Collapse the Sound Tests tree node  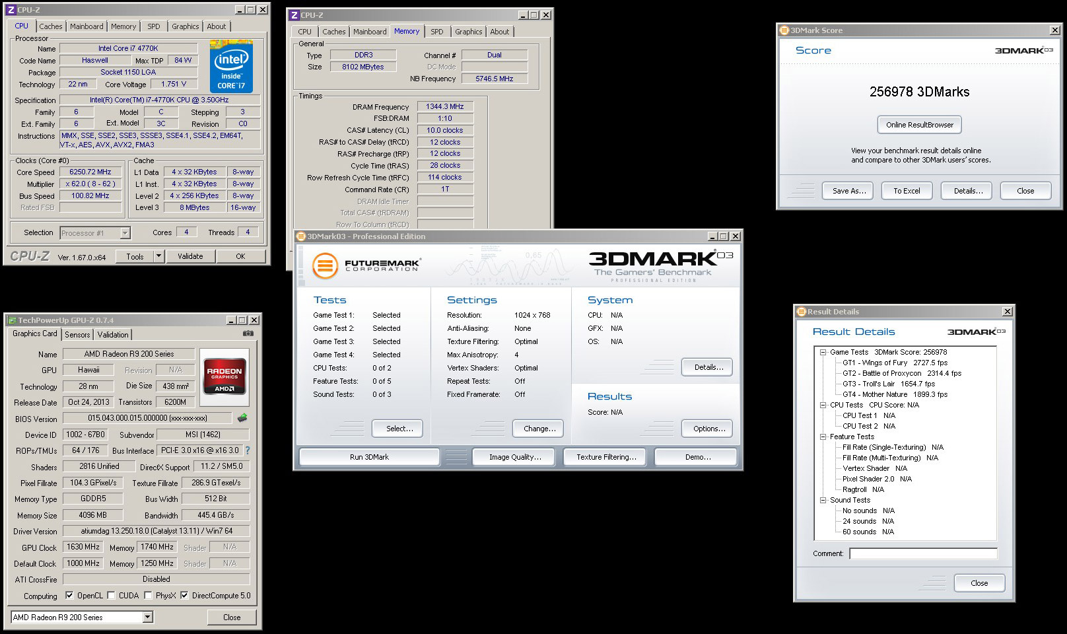click(x=823, y=501)
